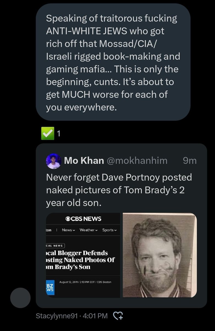Click the 9m post timestamp

[x=190, y=161]
